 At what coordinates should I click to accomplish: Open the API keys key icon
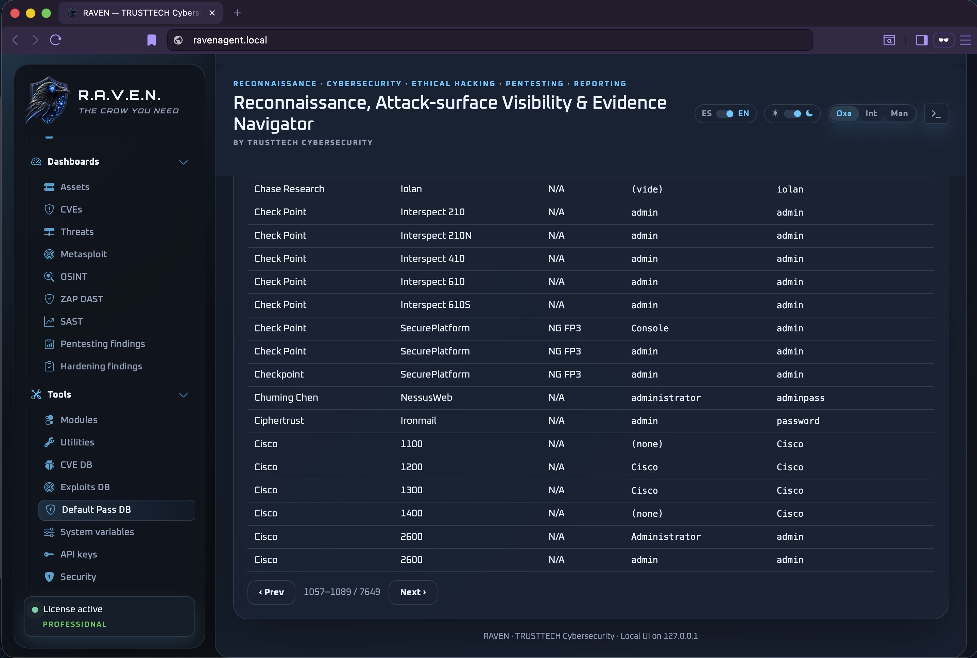(x=49, y=554)
